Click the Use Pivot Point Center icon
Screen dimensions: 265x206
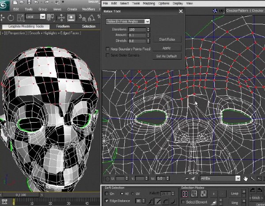click(x=50, y=18)
